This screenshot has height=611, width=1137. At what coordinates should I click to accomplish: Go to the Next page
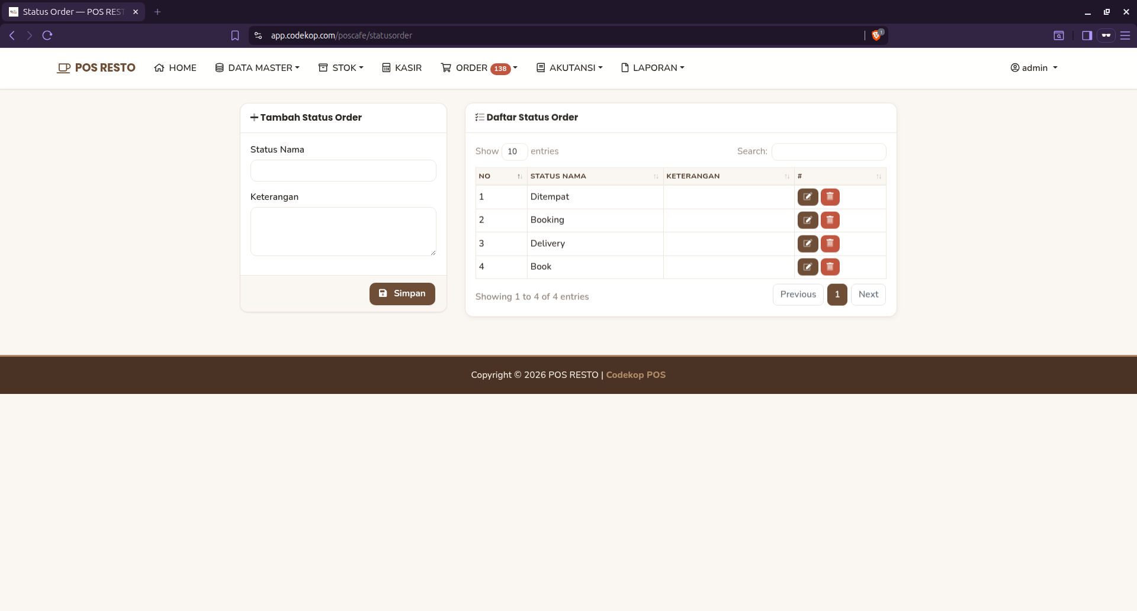[x=868, y=295]
